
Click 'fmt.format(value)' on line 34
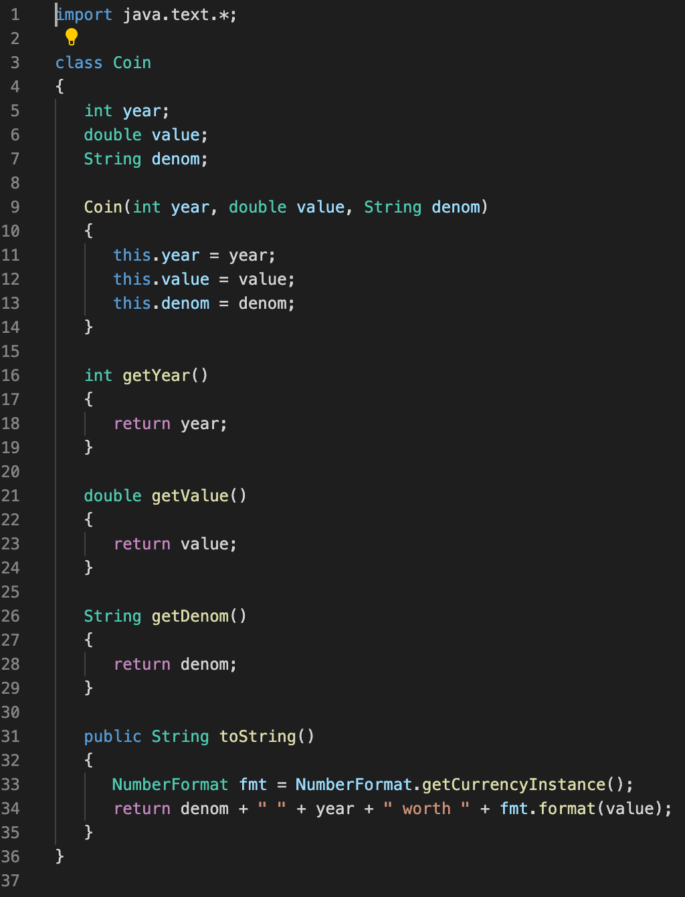coord(581,809)
